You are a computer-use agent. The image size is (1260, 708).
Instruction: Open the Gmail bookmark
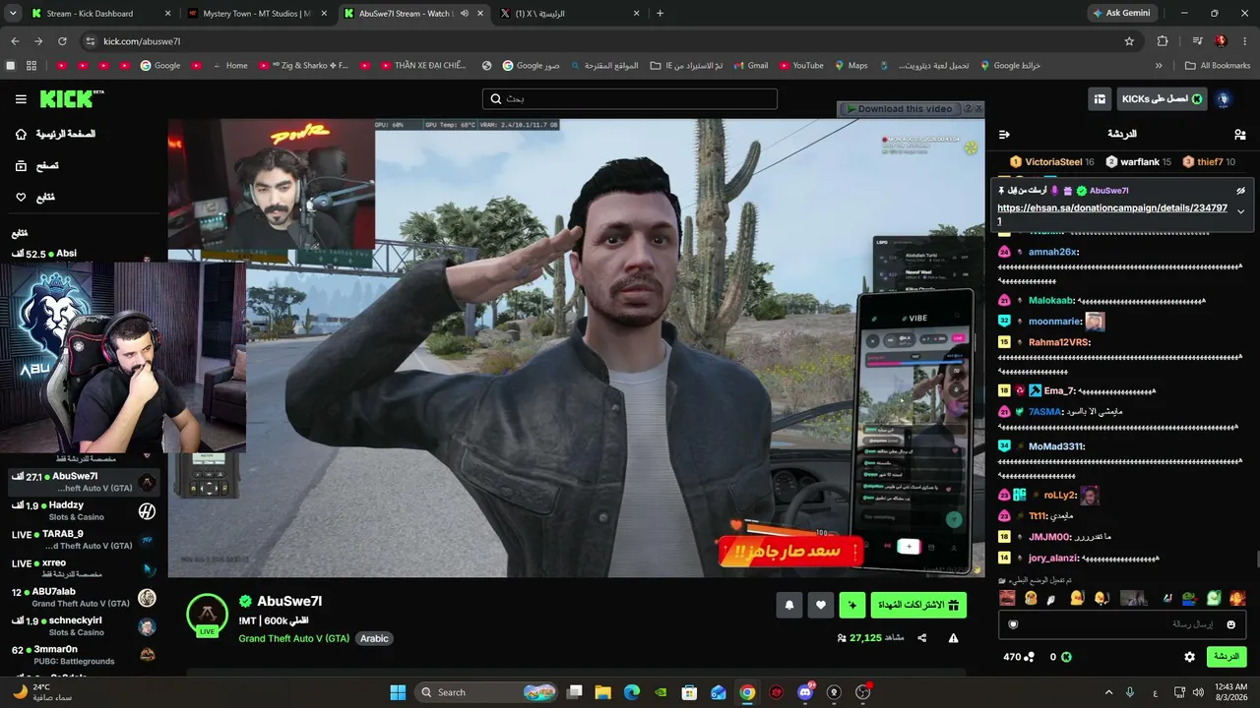coord(749,66)
